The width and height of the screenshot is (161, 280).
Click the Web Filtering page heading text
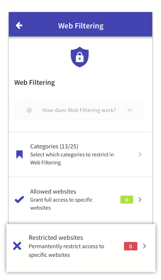35,82
